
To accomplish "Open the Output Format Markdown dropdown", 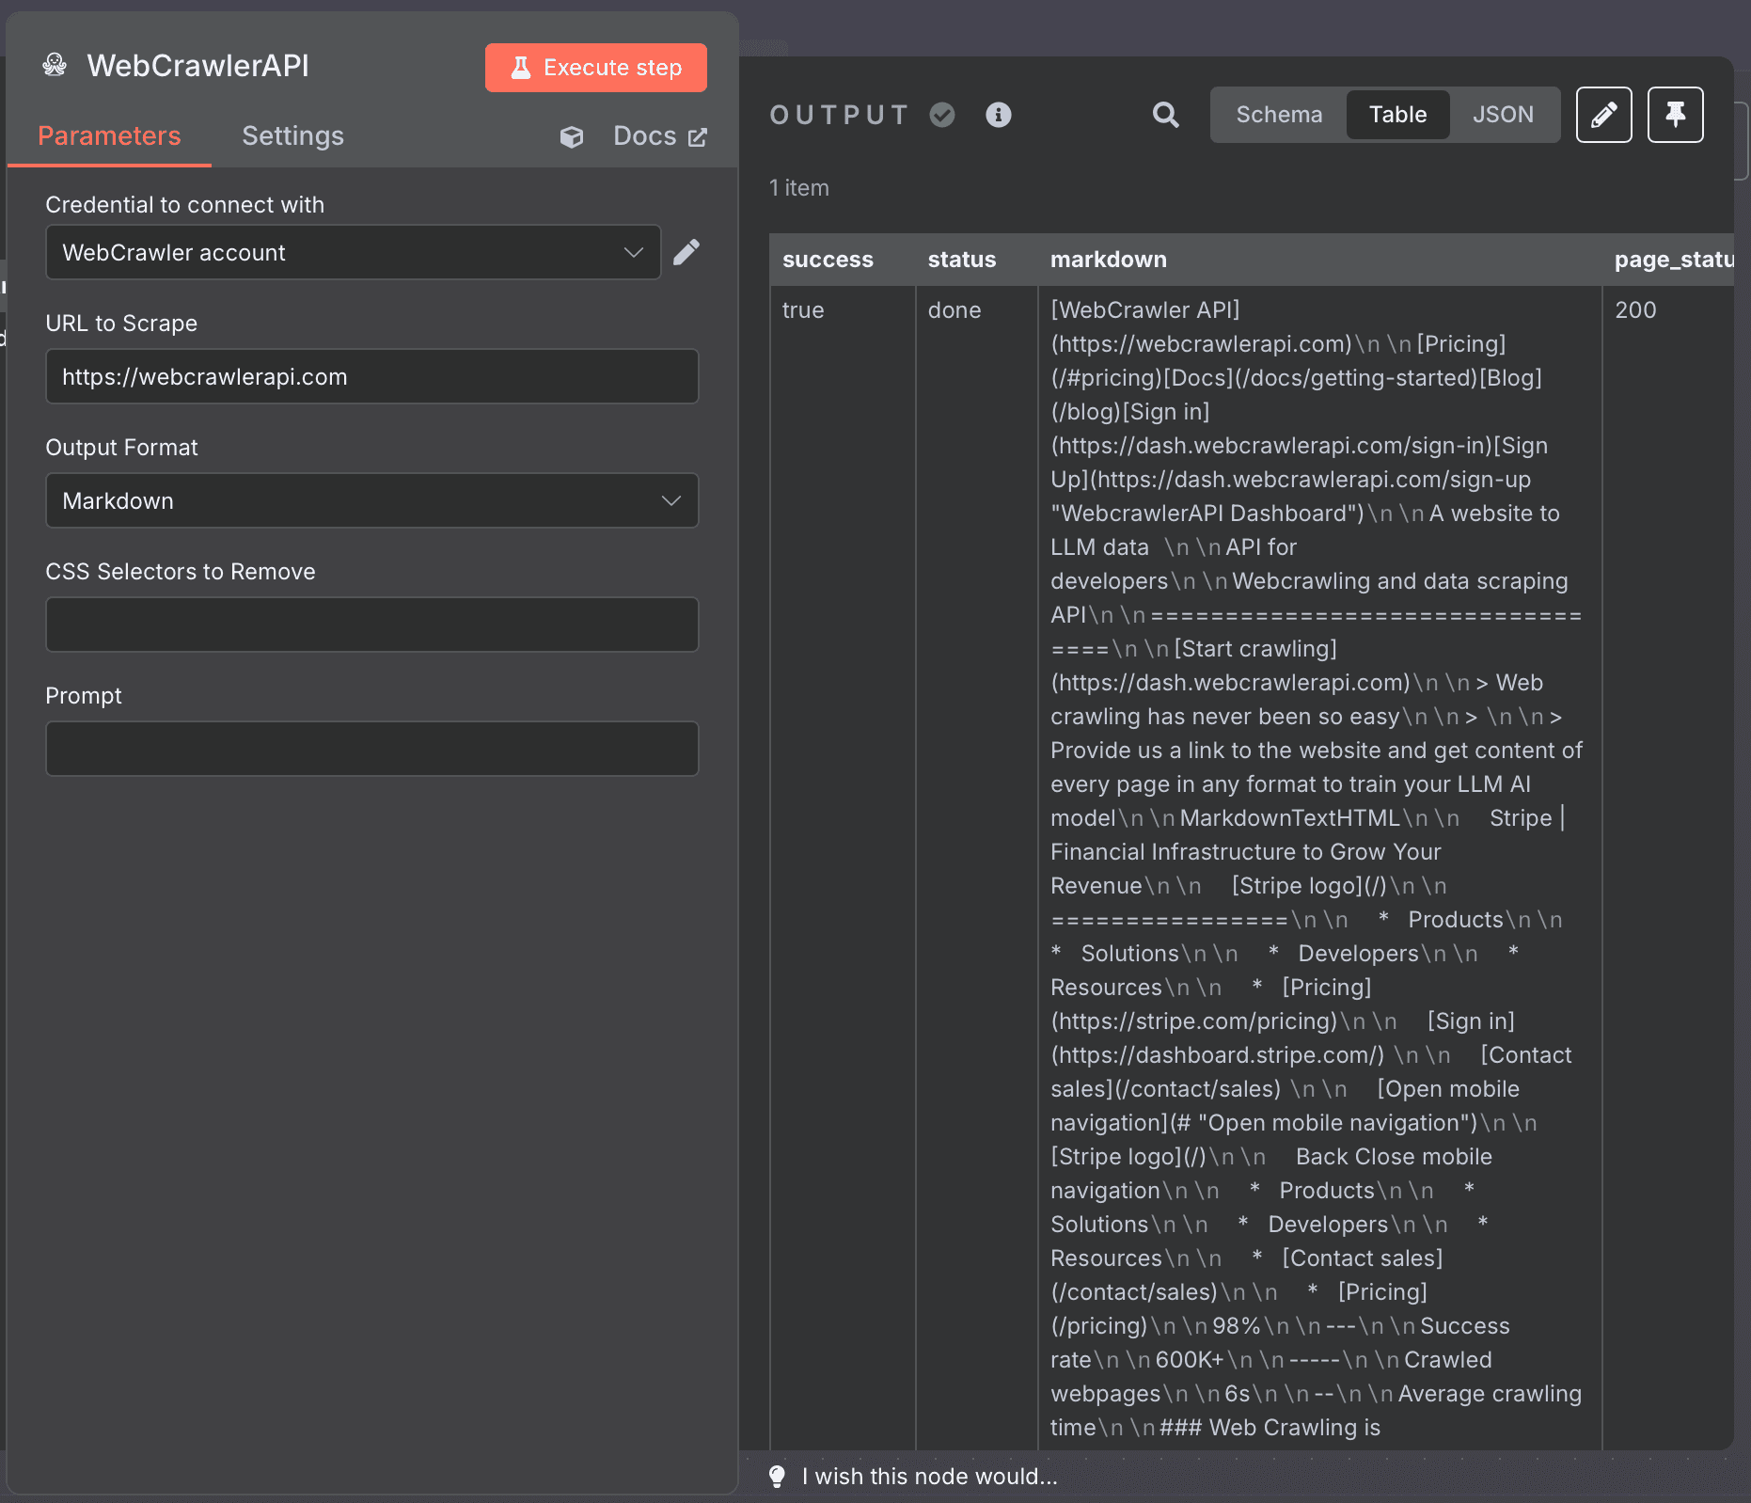I will click(x=371, y=500).
